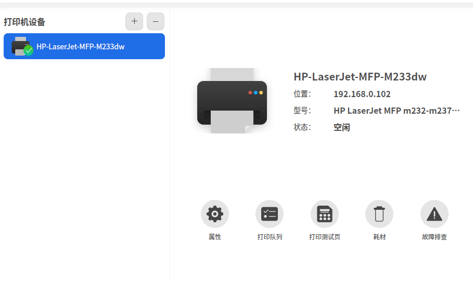Open troubleshooting warning triangle icon
Image resolution: width=473 pixels, height=283 pixels.
pyautogui.click(x=434, y=214)
